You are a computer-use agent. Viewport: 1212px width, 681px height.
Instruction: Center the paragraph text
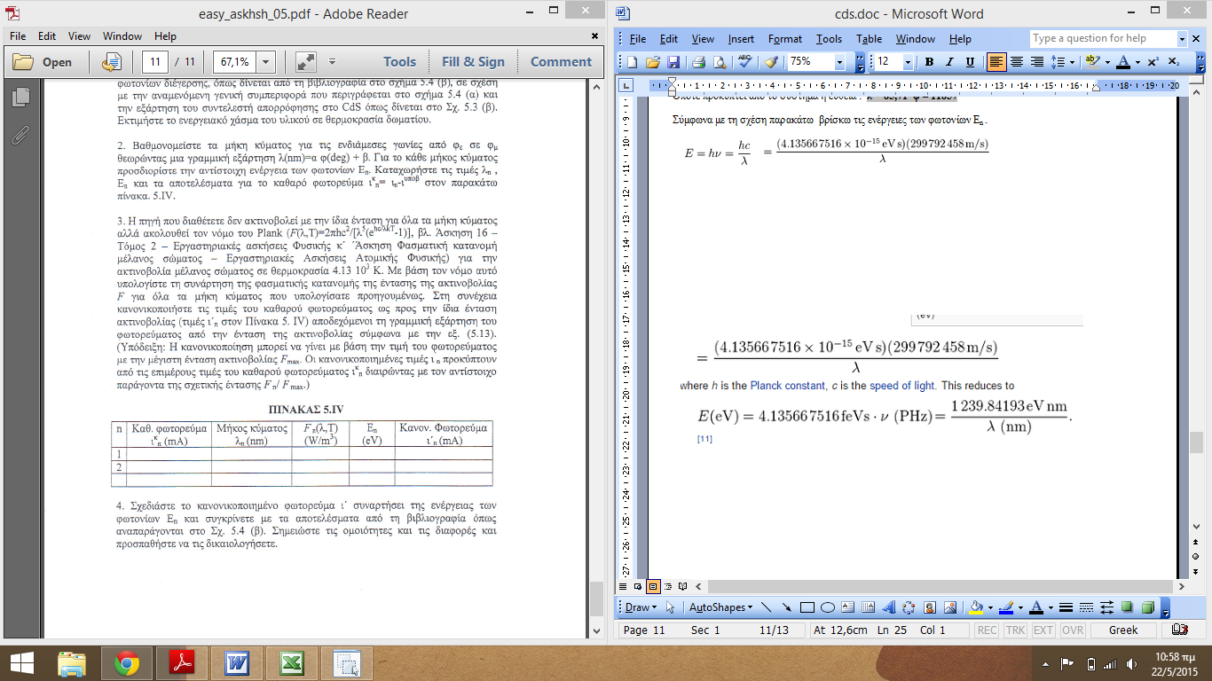tap(1017, 62)
